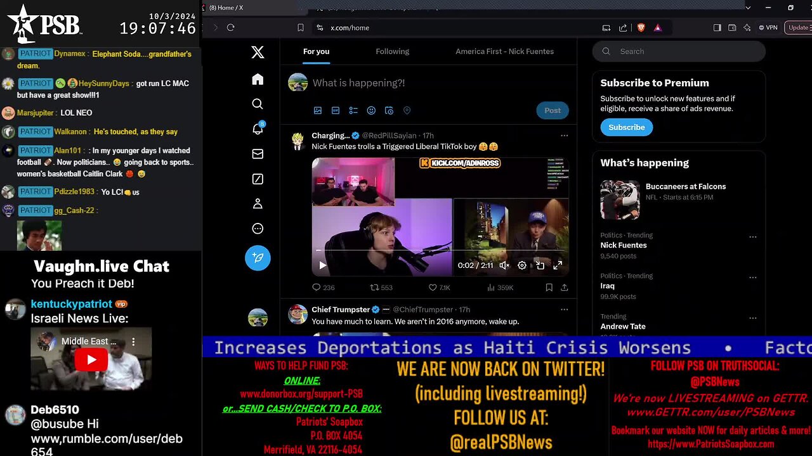812x456 pixels.
Task: Open video settings gear
Action: point(522,265)
